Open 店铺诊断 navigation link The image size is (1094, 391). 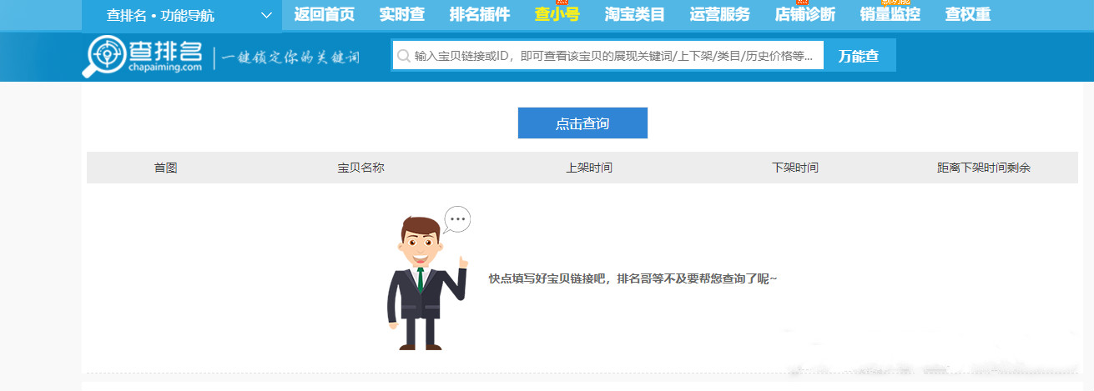[x=804, y=14]
